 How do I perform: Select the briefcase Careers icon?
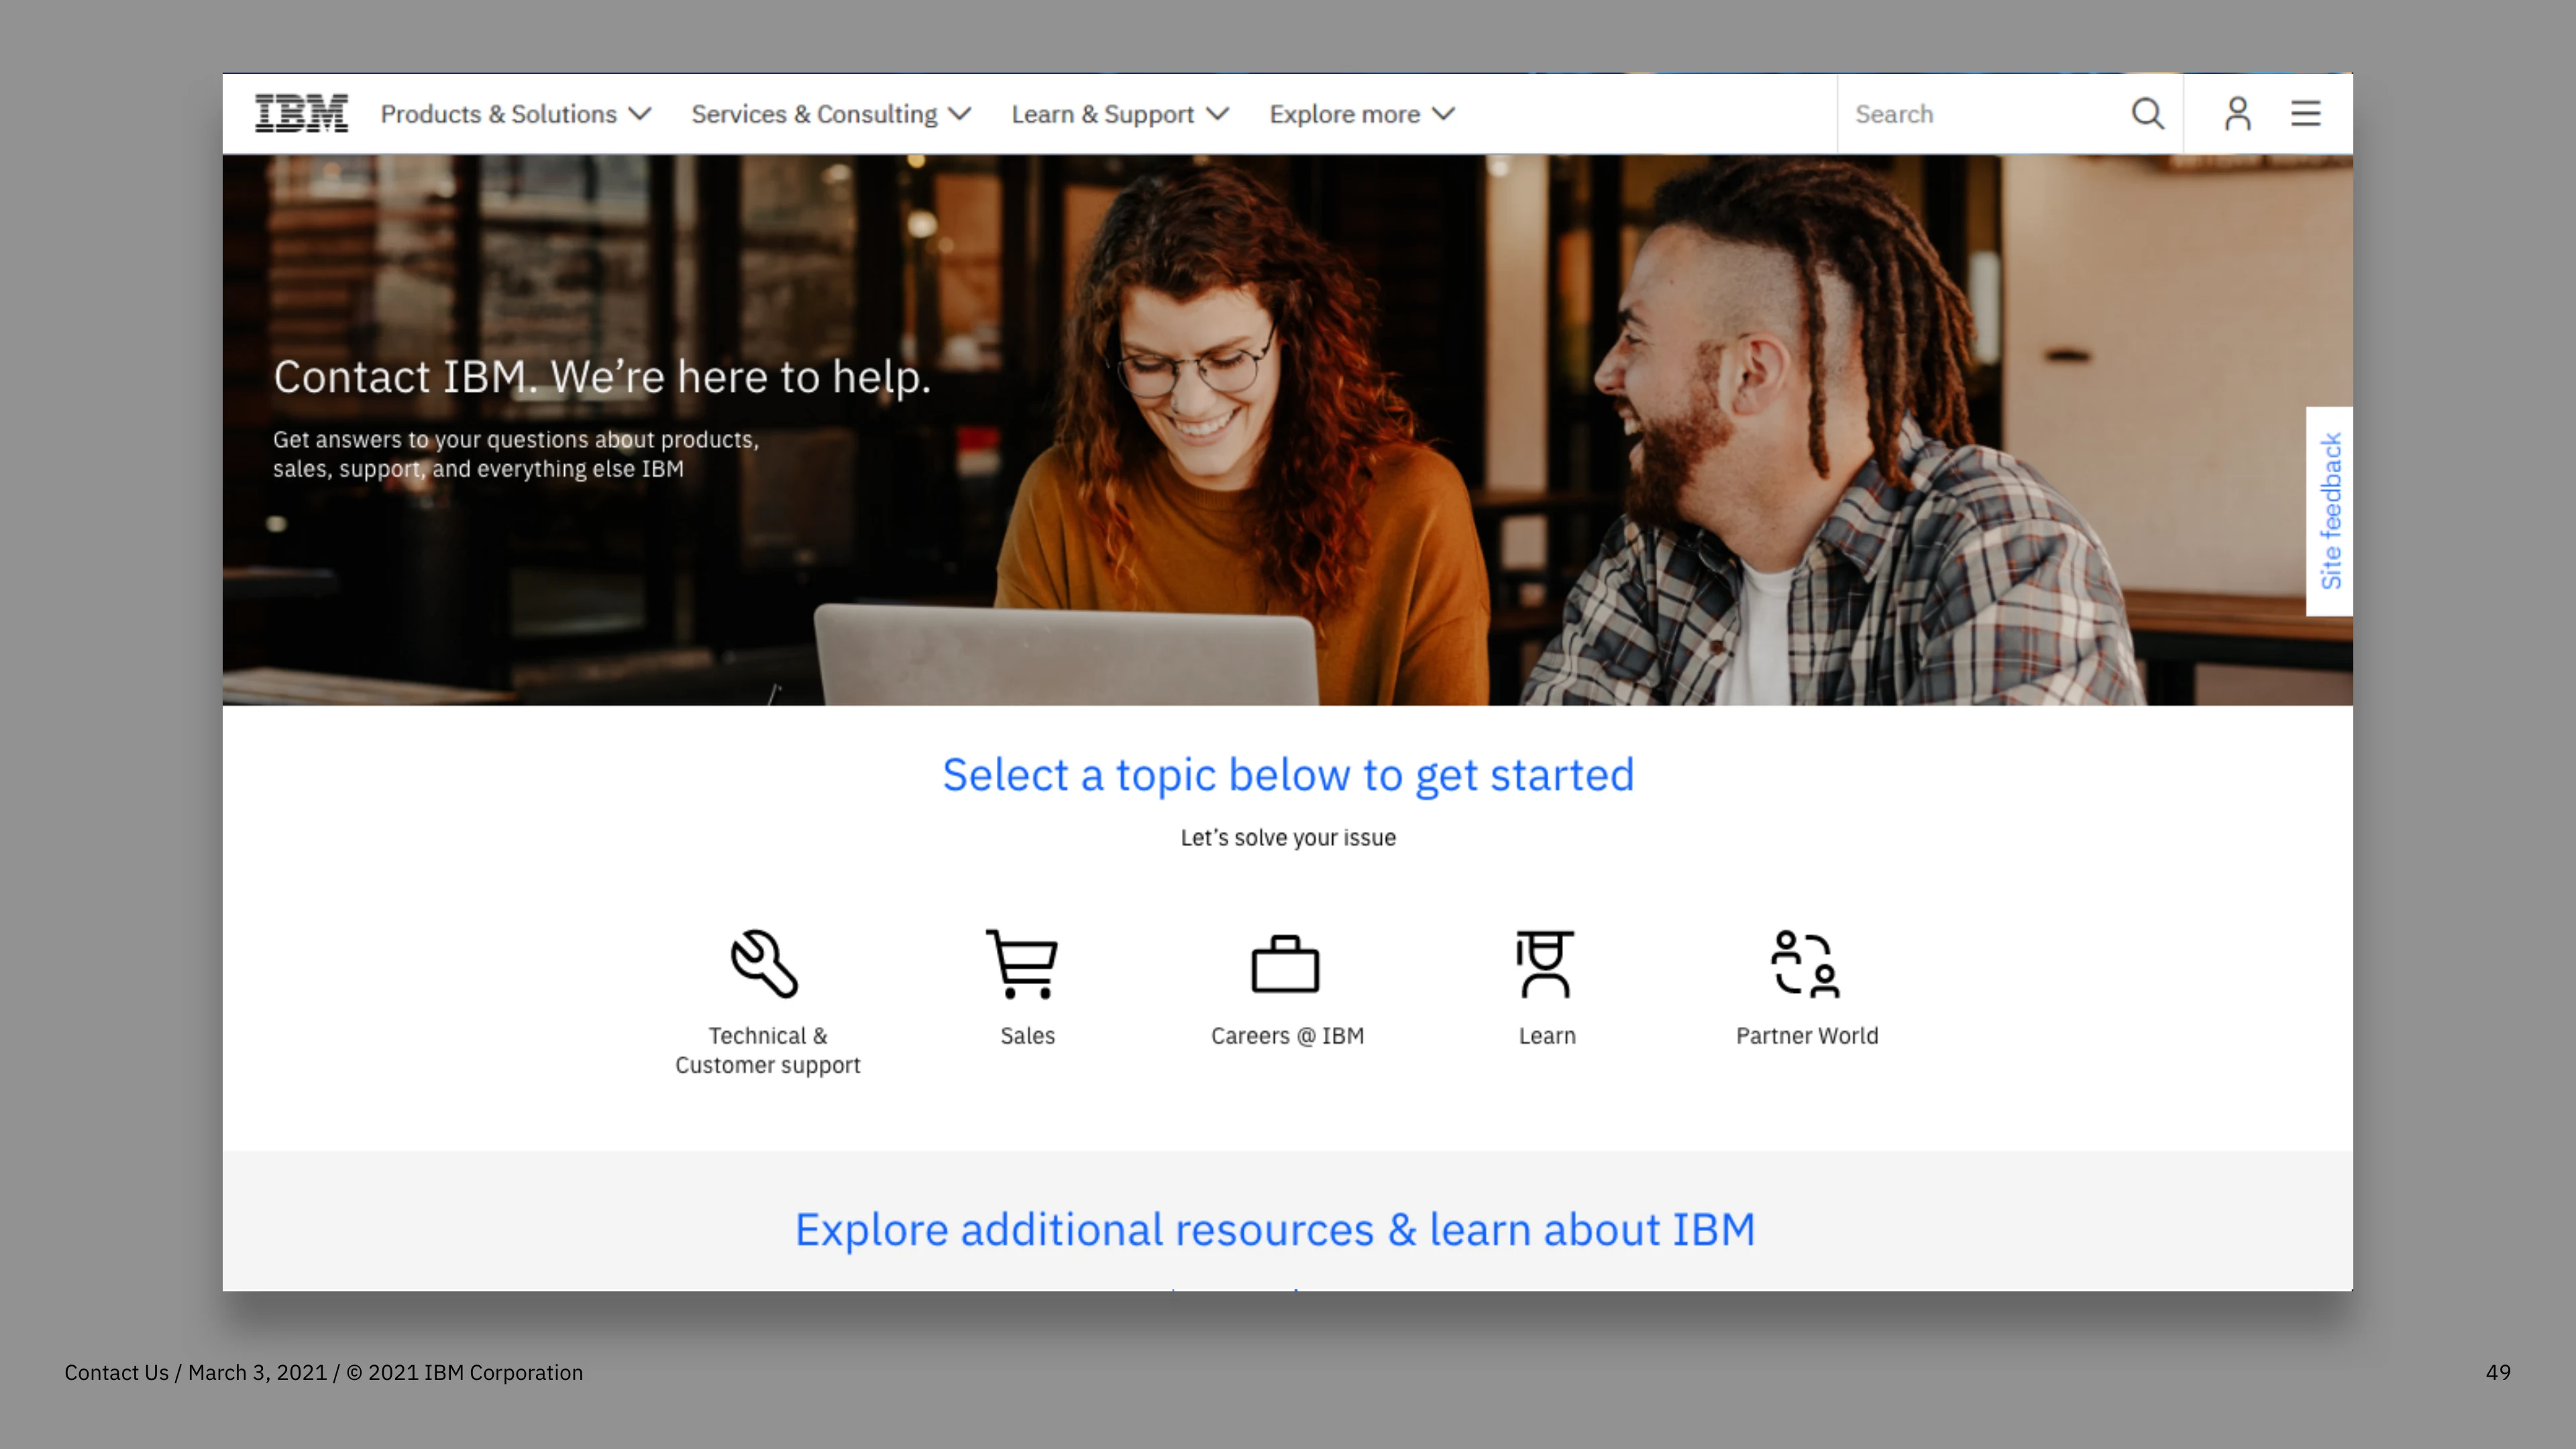point(1286,964)
